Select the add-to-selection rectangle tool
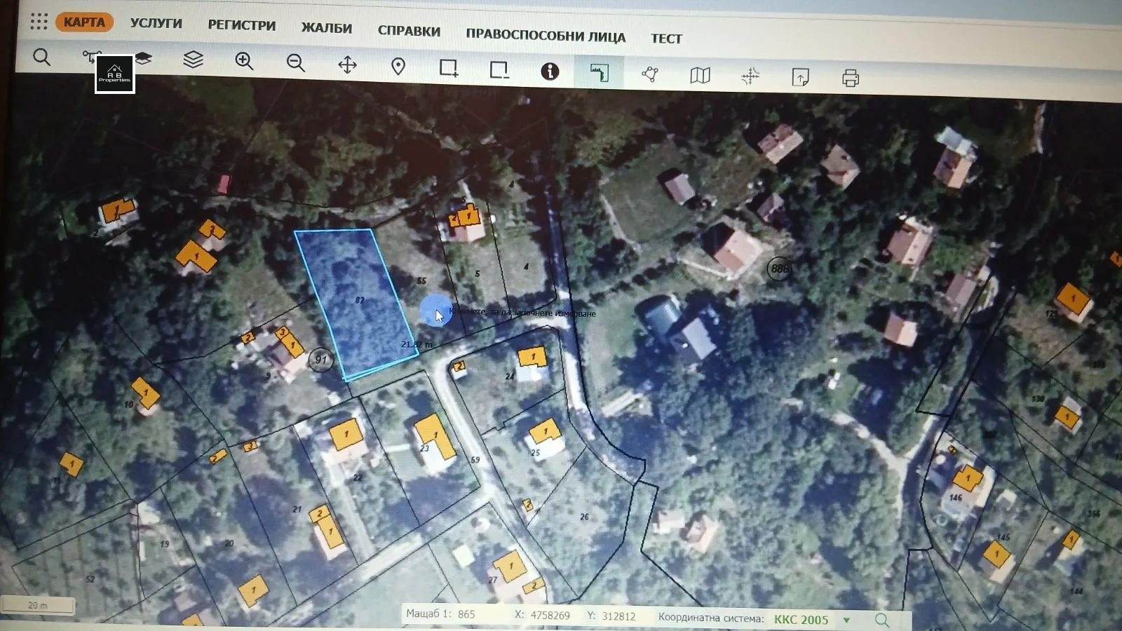Viewport: 1122px width, 631px height. (449, 68)
